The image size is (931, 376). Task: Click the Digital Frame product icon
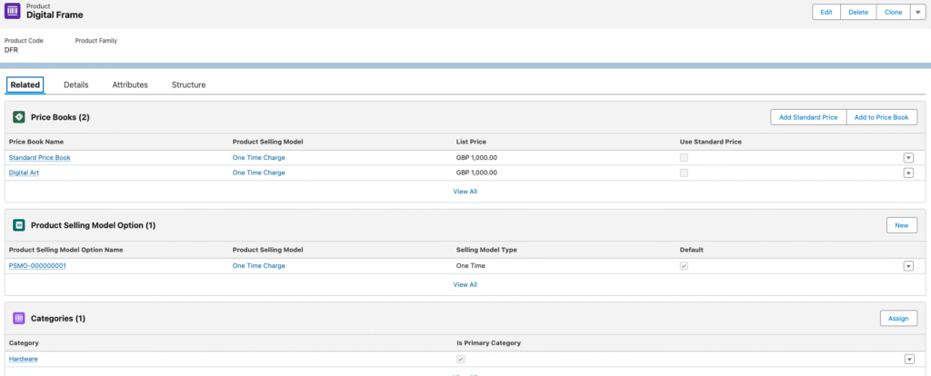coord(14,12)
